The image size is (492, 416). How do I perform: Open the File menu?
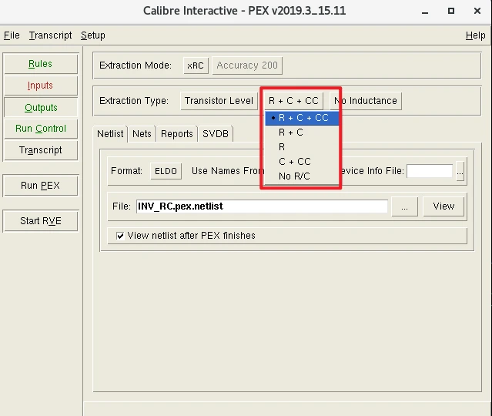point(12,35)
